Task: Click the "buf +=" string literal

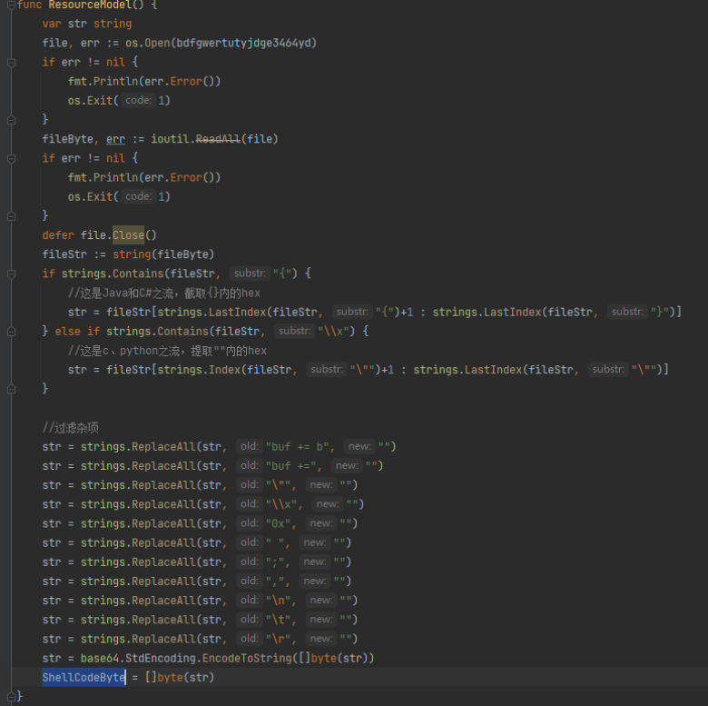Action: pos(290,466)
